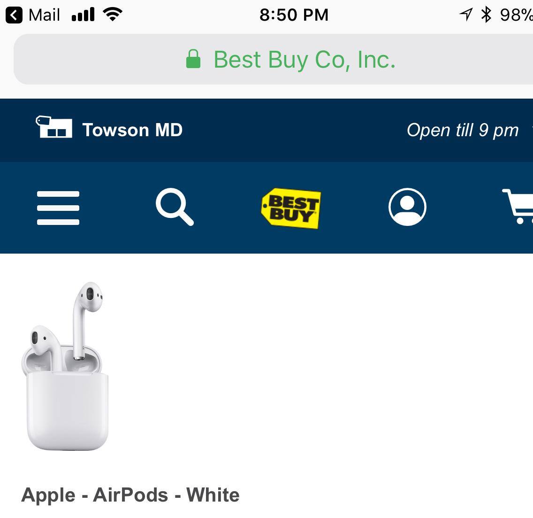The image size is (533, 518).
Task: Open the Apple - AirPods - White link
Action: click(130, 495)
